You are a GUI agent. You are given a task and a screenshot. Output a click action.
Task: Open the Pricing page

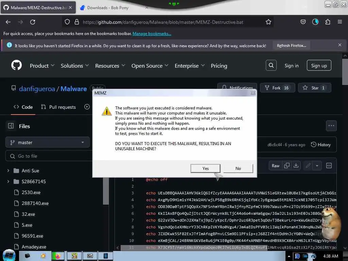(x=219, y=66)
